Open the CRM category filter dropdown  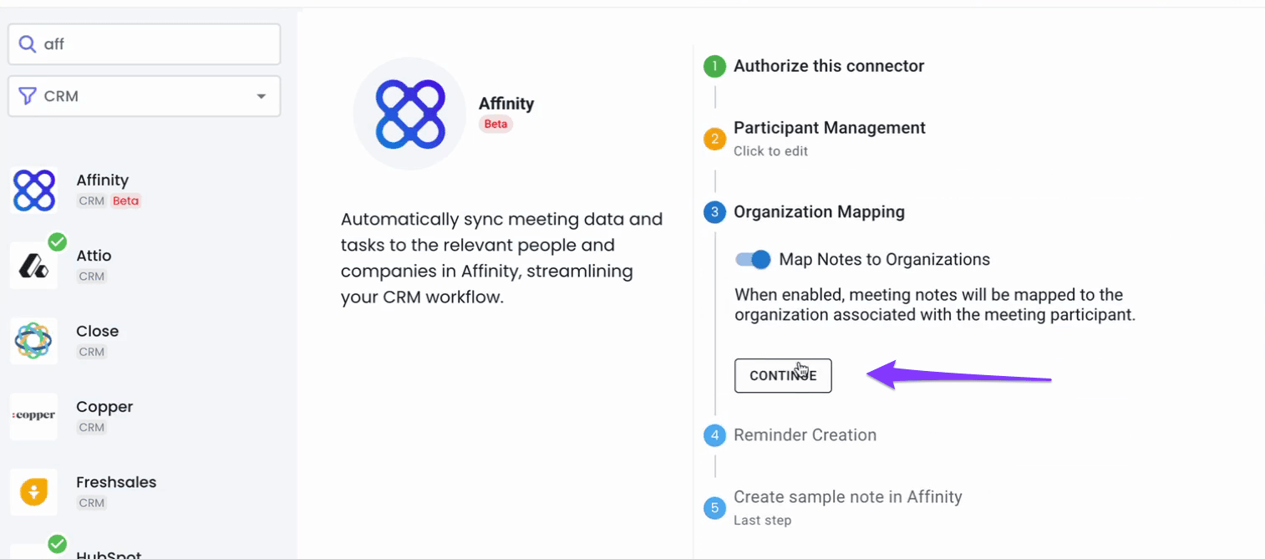[145, 96]
